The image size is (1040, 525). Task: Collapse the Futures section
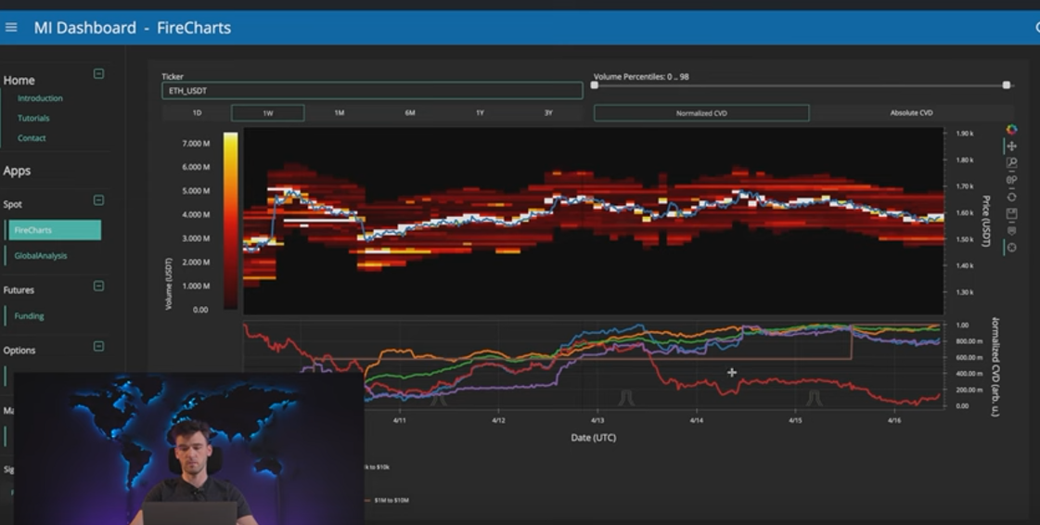click(99, 287)
